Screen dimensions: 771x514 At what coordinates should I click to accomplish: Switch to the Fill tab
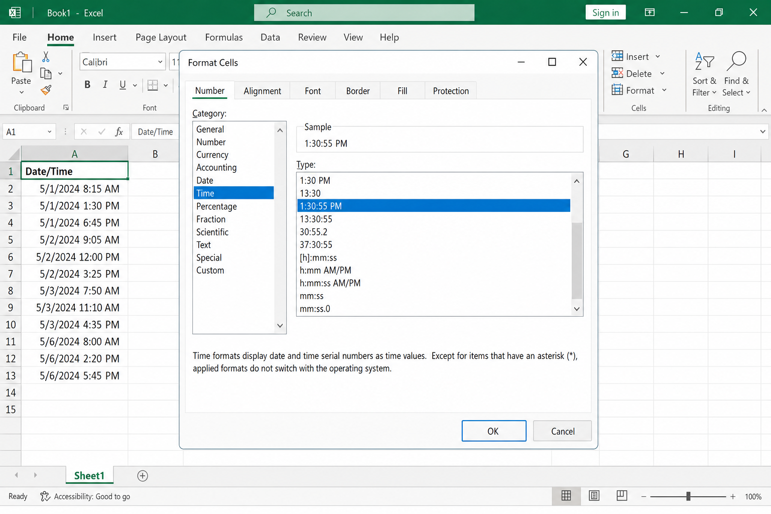pos(403,91)
